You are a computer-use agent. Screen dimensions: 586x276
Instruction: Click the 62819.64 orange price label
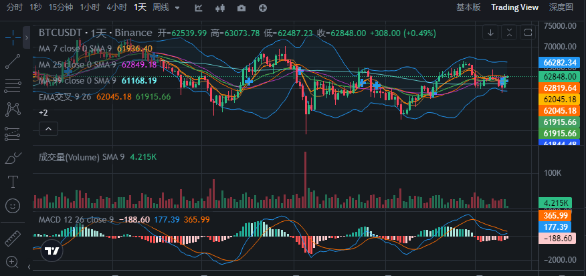(x=559, y=88)
